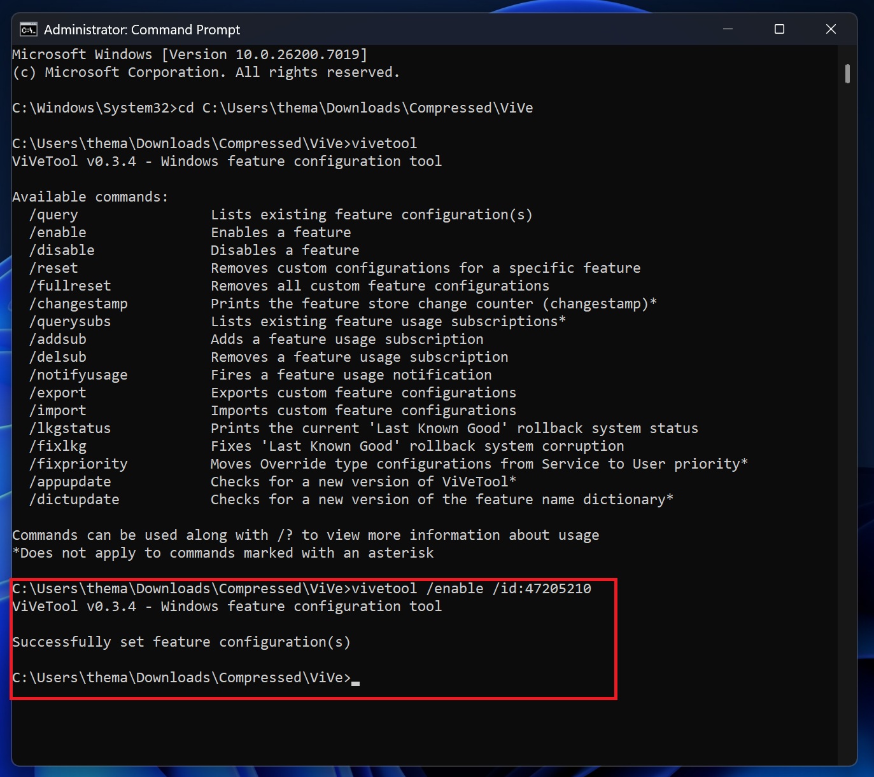Select the /query command text

click(x=54, y=214)
